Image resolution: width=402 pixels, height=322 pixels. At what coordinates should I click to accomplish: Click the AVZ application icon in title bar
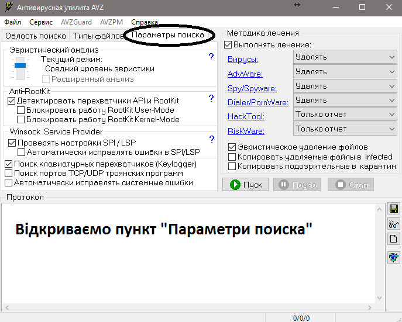[9, 7]
